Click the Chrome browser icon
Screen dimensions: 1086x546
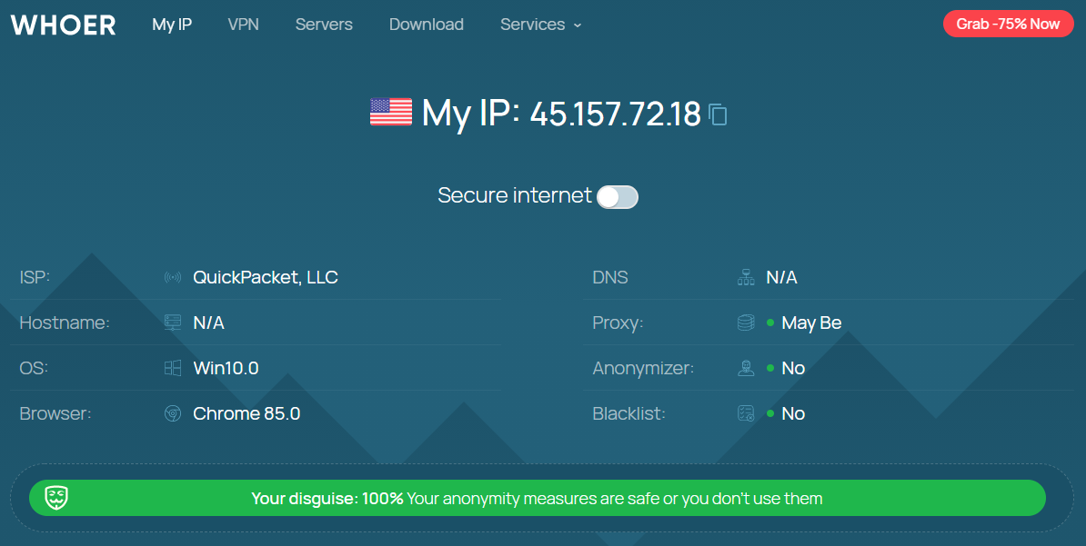173,414
